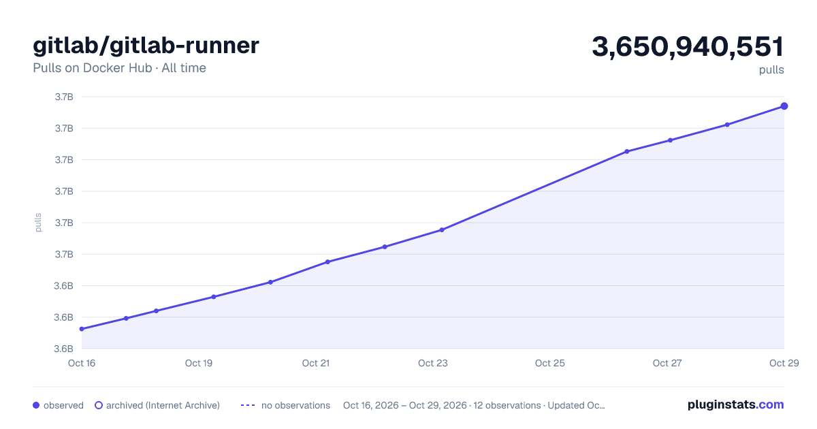Click the Oct 19 x-axis label
The width and height of the screenshot is (817, 429).
tap(199, 363)
